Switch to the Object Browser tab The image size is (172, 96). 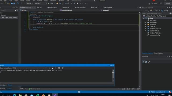pos(107,8)
